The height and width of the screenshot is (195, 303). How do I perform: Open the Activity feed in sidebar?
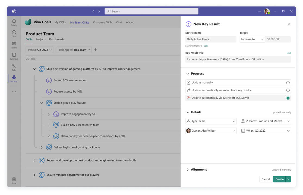14,22
